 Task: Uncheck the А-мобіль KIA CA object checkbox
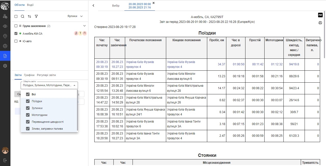pyautogui.click(x=16, y=34)
